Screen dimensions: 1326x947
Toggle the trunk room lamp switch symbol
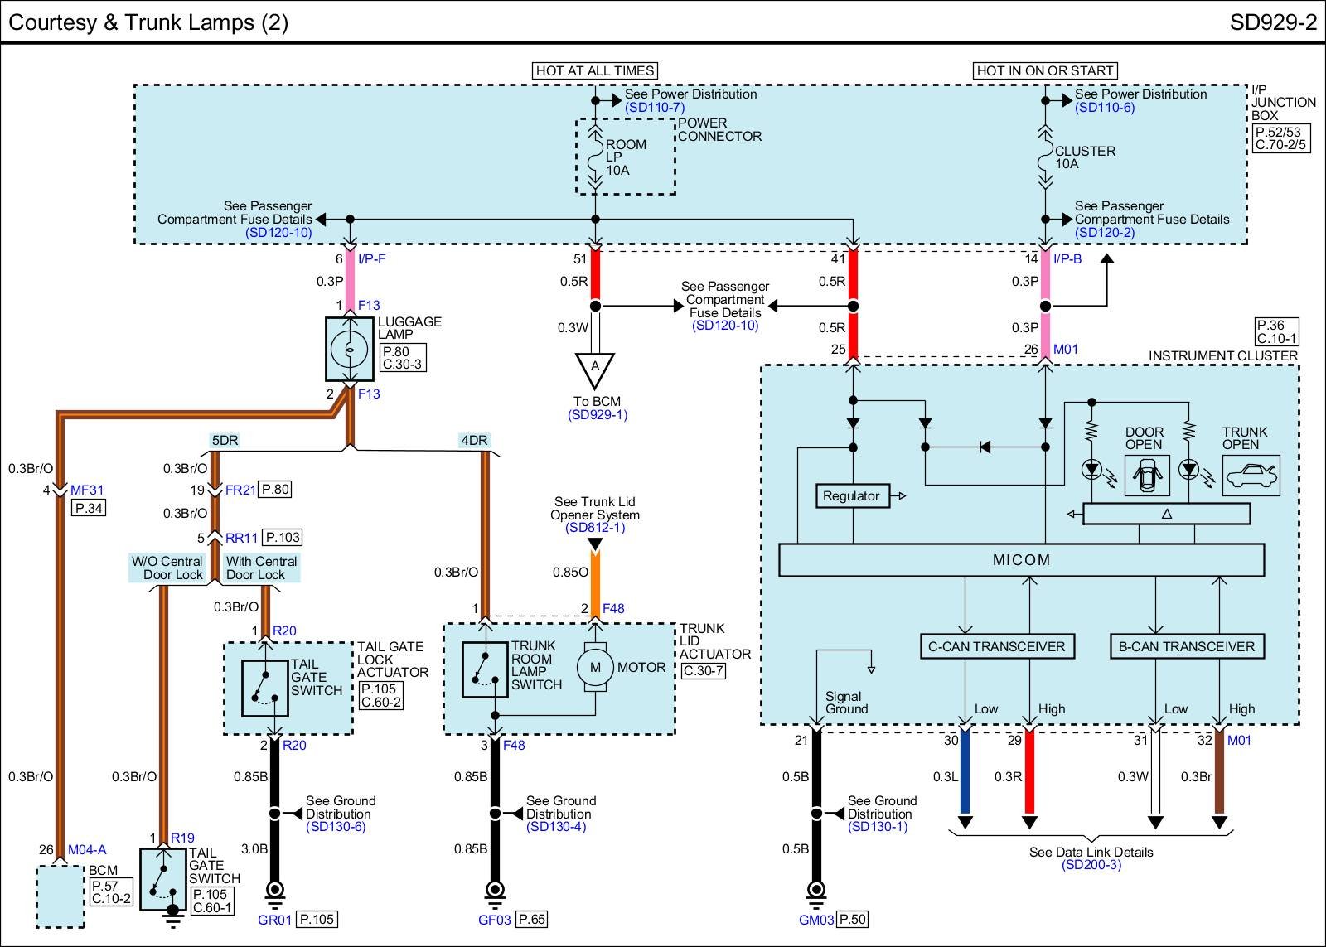point(484,669)
